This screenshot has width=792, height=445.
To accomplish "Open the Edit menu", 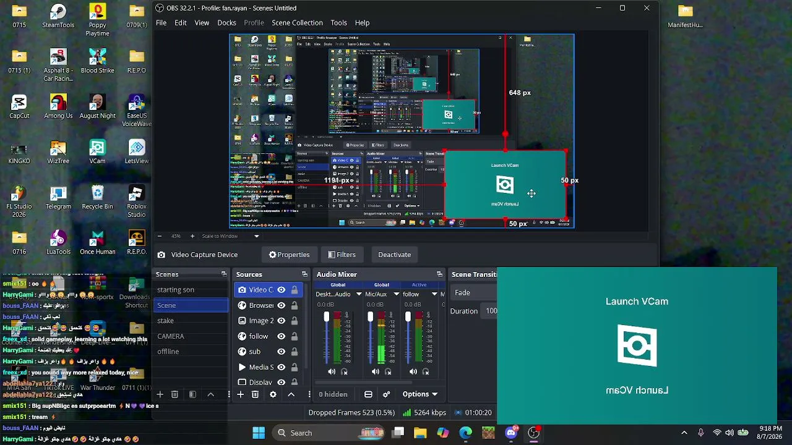I will (181, 23).
